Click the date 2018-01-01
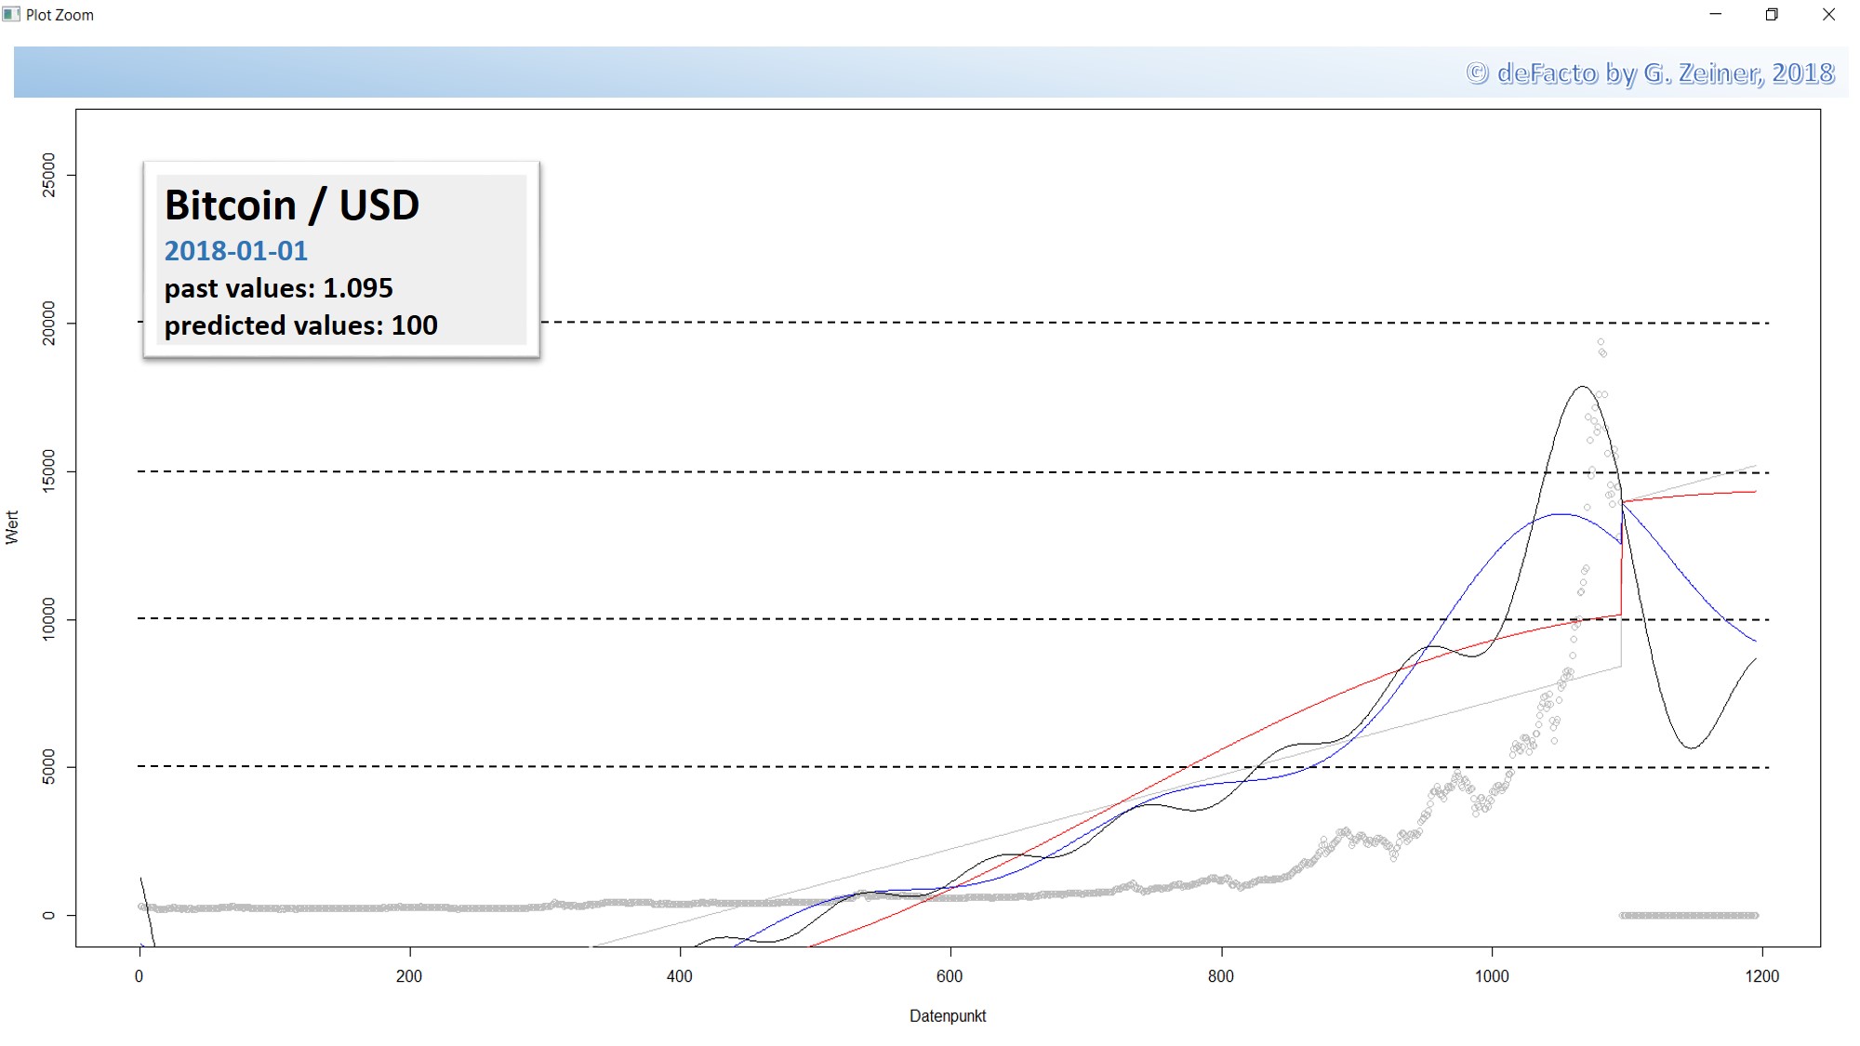Screen dimensions: 1860x1046 236,250
